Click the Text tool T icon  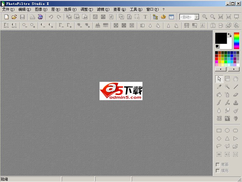pyautogui.click(x=145, y=17)
